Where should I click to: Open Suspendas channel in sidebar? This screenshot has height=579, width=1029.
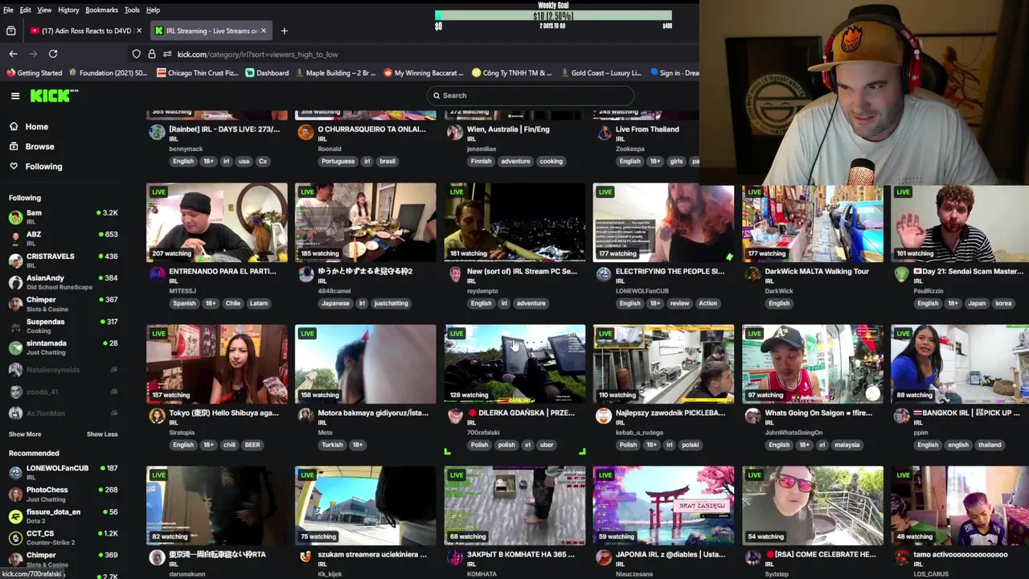point(63,325)
